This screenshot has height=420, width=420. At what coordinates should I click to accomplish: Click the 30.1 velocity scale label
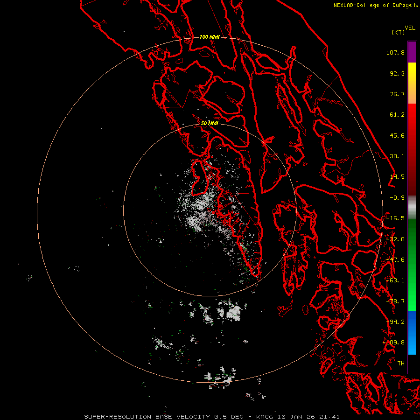click(397, 156)
